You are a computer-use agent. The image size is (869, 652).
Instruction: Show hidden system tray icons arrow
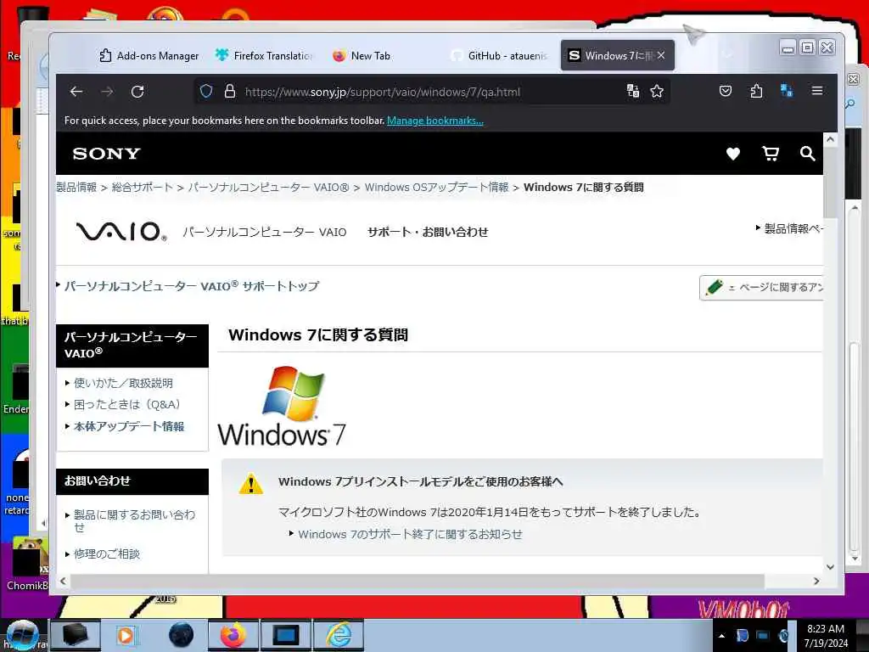tap(721, 636)
